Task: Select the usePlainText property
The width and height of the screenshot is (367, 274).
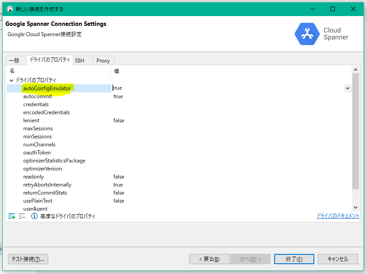Action: [38, 201]
